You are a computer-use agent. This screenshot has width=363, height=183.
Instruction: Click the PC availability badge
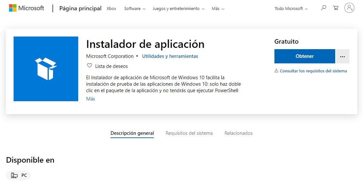point(18,175)
